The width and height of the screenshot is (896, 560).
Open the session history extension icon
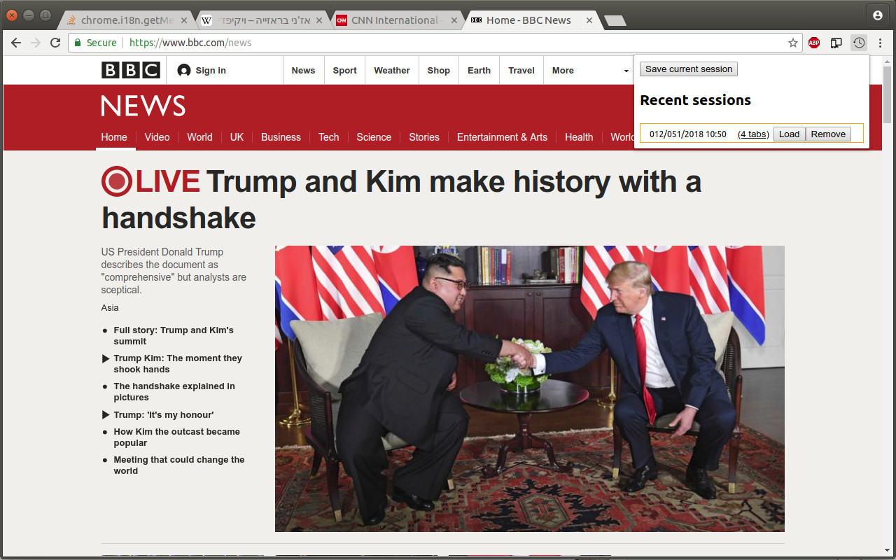859,43
